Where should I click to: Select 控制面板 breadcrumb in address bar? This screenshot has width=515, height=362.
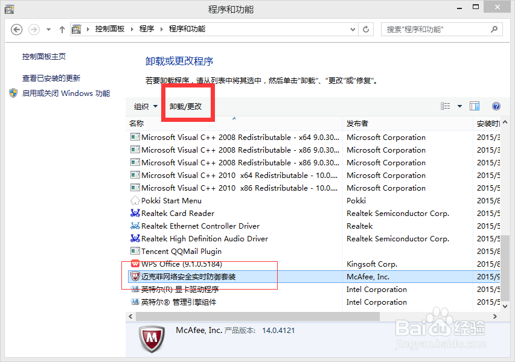[110, 29]
